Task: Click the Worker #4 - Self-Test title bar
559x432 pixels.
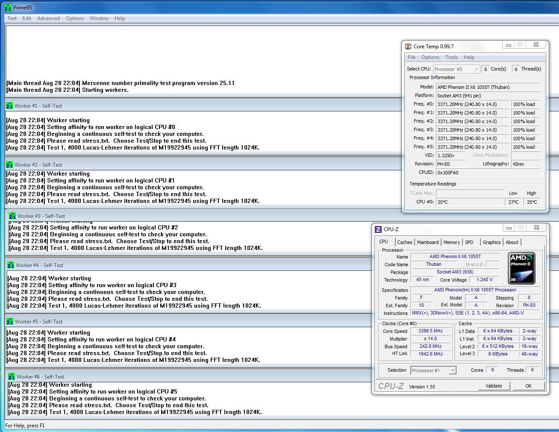Action: click(x=188, y=265)
